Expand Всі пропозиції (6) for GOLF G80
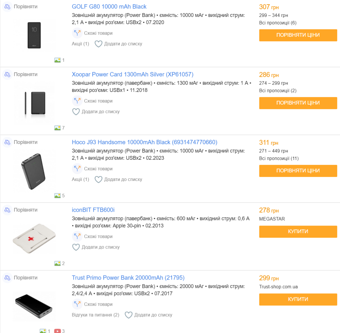Screen dimensions: 340x333 278,23
